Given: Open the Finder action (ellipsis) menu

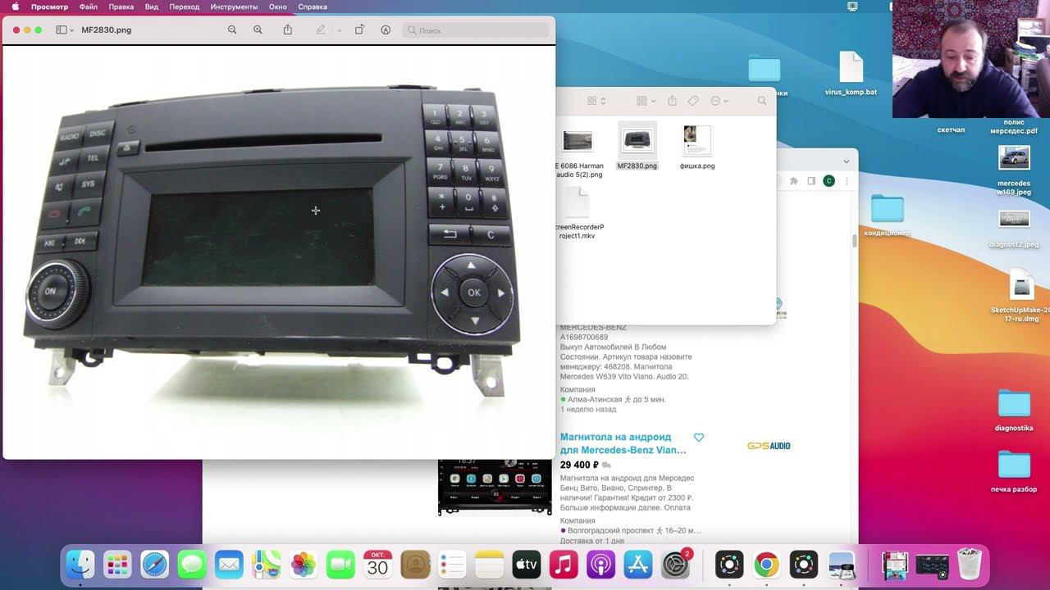Looking at the screenshot, I should coord(719,101).
